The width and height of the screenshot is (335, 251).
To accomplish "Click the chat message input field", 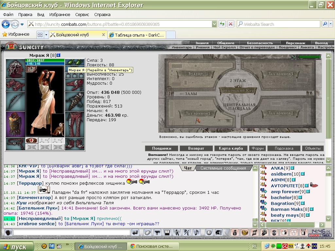I will click(72, 232).
